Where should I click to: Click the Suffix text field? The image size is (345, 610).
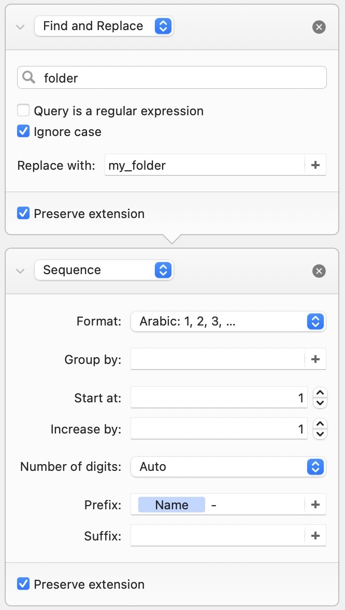(218, 535)
